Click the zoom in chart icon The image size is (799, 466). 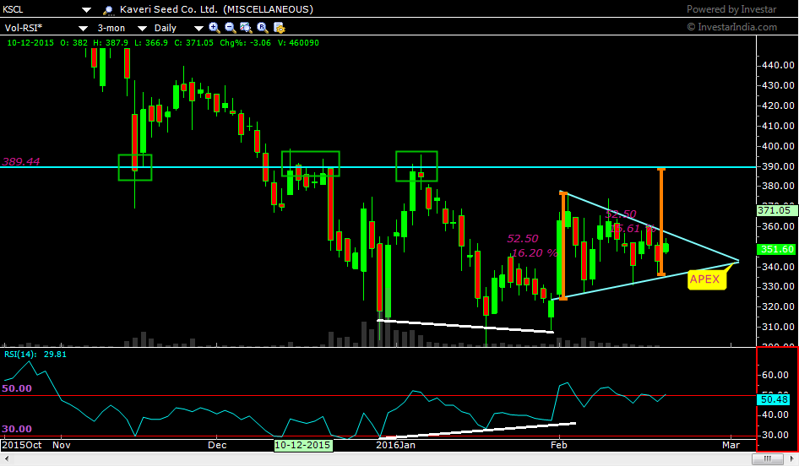pos(215,28)
